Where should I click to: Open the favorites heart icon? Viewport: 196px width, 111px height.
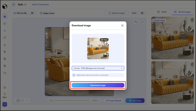(5, 37)
